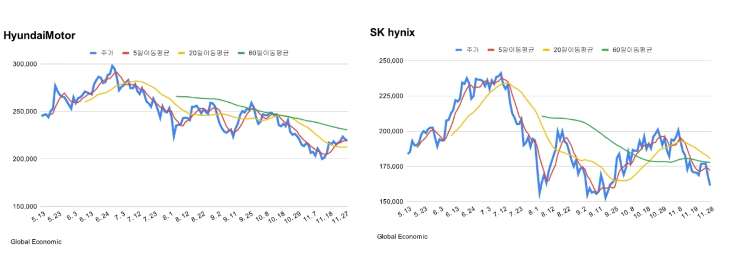Screen dimensions: 731x262
Task: Click the blue 주가 legend marker in HyundaiMotor chart
Action: (x=94, y=53)
